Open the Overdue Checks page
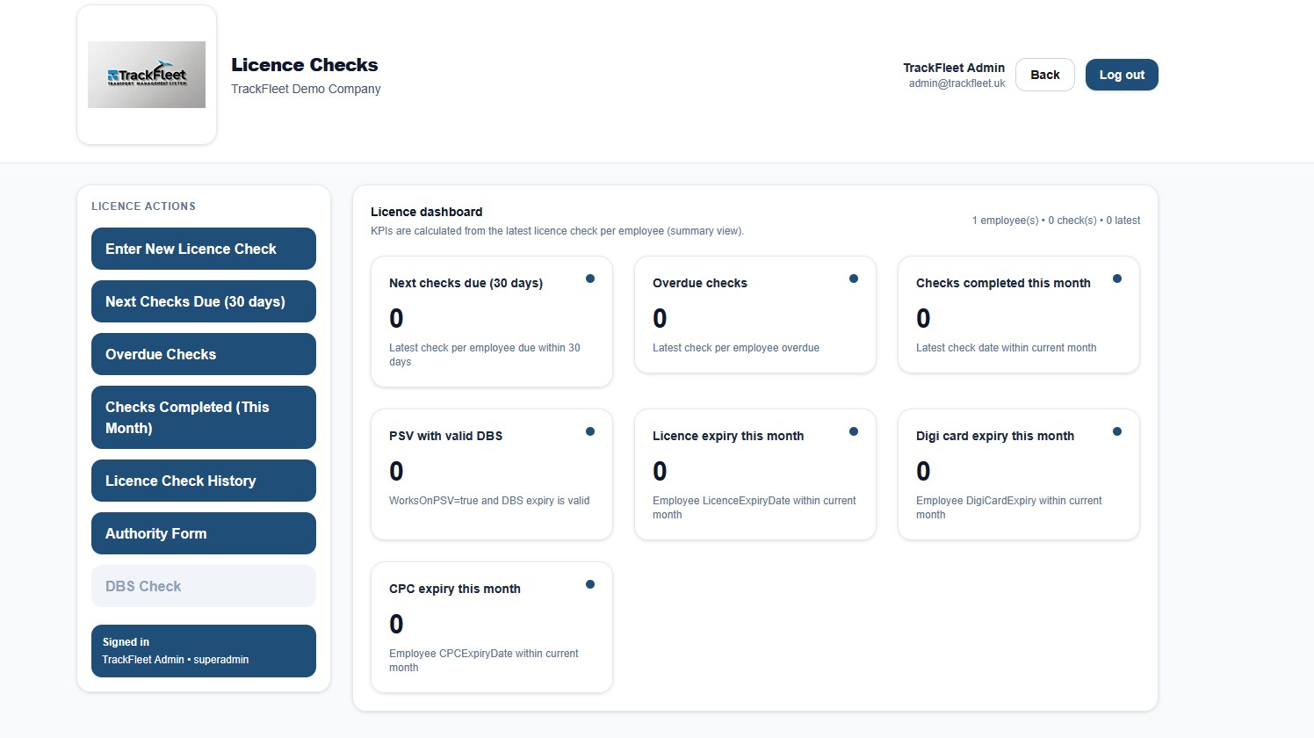The image size is (1314, 738). tap(203, 354)
